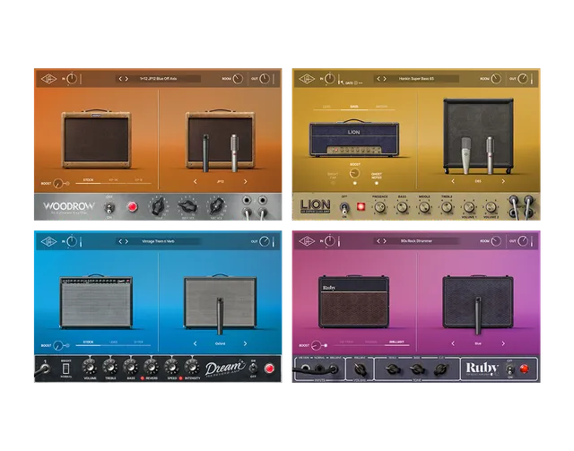This screenshot has height=451, width=574.
Task: Click the Universal Audio logo in Dream
Action: [x=48, y=241]
